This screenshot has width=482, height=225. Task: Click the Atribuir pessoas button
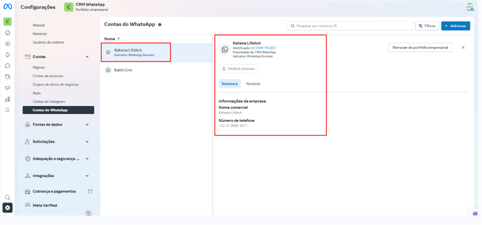[238, 69]
